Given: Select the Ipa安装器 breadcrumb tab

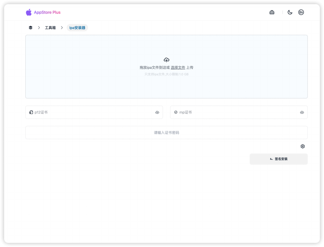Looking at the screenshot, I should 77,28.
